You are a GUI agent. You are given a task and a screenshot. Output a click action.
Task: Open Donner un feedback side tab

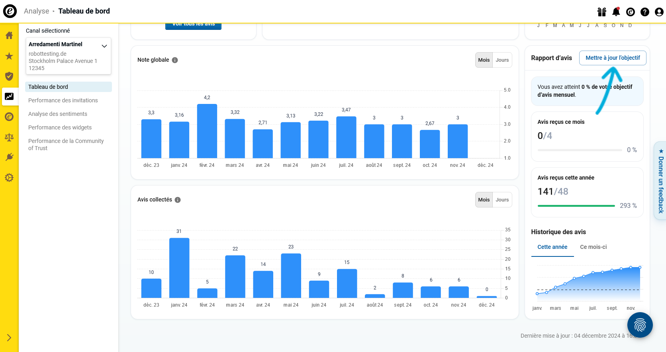[660, 181]
